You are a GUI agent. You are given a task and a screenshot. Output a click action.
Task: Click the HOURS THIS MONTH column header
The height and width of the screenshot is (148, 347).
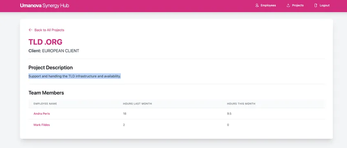pos(241,104)
